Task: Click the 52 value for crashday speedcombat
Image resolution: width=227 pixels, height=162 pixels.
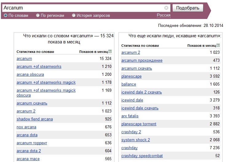Action: [217, 156]
